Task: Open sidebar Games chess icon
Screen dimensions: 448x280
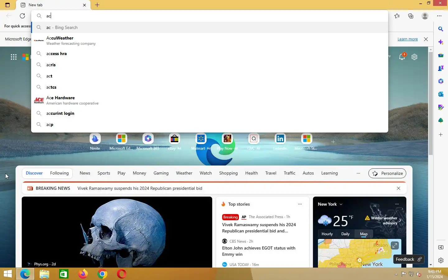Action: click(441, 68)
